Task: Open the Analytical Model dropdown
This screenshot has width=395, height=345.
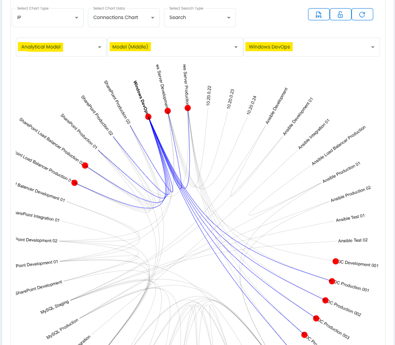Action: coord(61,47)
